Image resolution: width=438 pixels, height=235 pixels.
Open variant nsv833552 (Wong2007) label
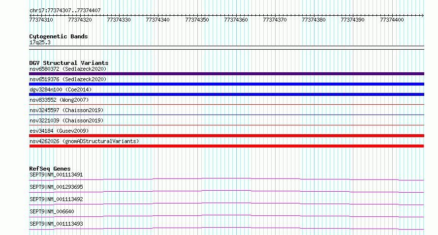(59, 100)
